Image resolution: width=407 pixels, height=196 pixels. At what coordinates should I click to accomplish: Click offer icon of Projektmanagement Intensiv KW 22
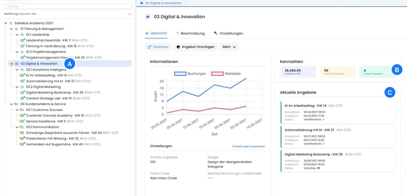click(x=22, y=58)
